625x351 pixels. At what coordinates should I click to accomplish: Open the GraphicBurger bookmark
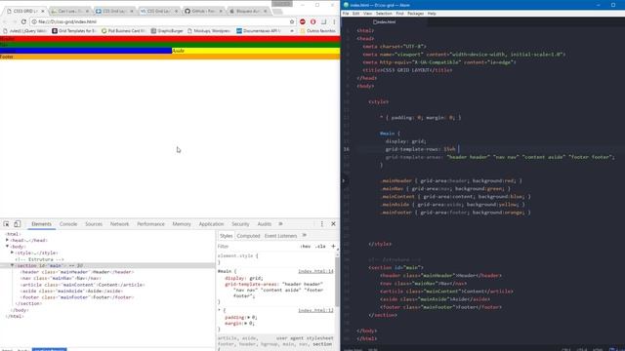[167, 30]
